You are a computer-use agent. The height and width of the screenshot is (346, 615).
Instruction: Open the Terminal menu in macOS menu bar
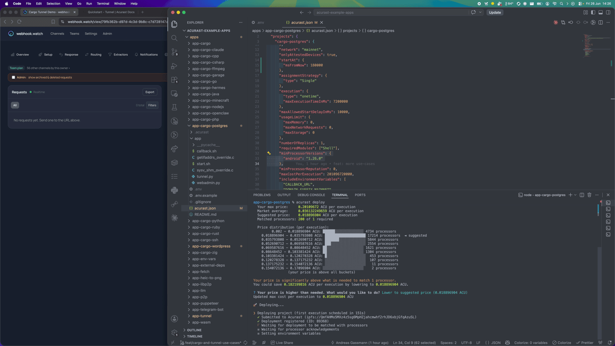tap(103, 3)
